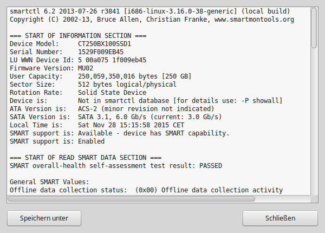This screenshot has width=325, height=233.
Task: Click the LU WWN Device Id value
Action: click(x=112, y=60)
